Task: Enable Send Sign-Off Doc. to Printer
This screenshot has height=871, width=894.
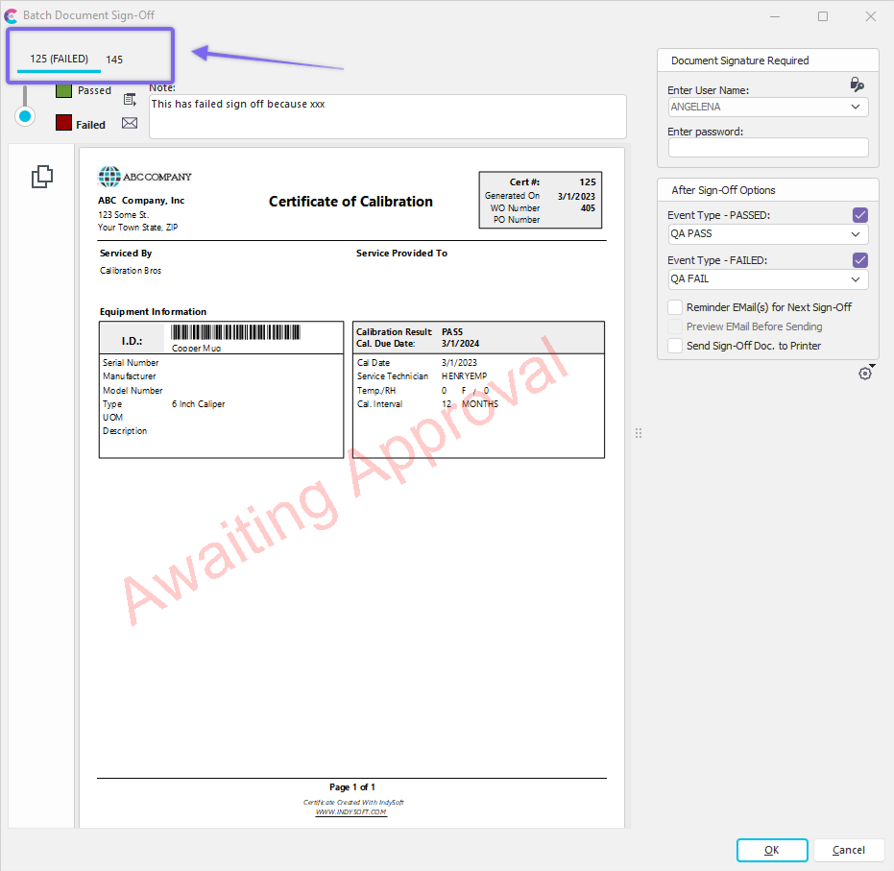Action: (x=676, y=346)
